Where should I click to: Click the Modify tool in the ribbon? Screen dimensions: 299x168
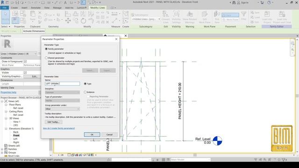point(6,17)
